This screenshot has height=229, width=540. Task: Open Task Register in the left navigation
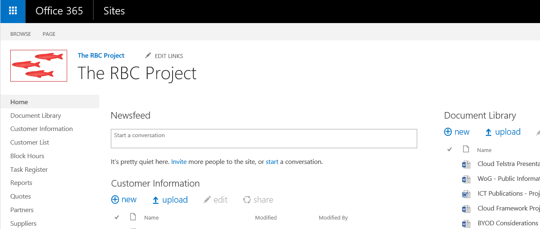29,169
